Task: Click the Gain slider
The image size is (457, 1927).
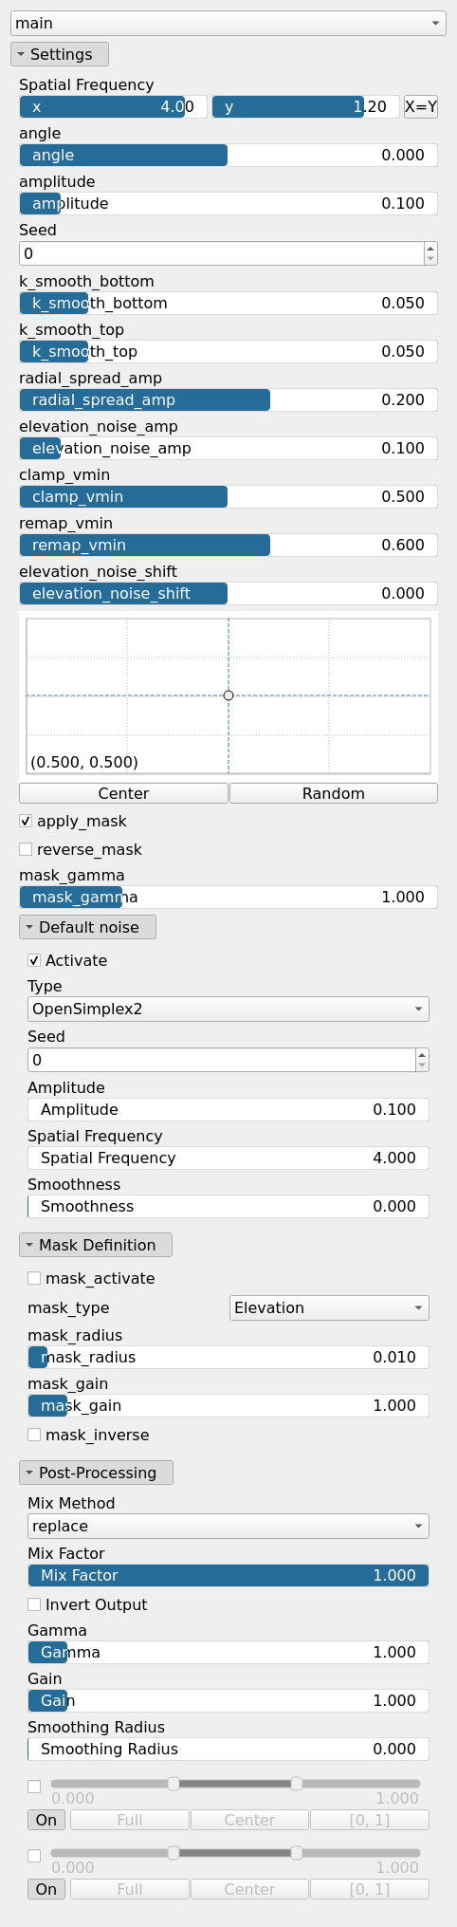Action: pos(228,1700)
